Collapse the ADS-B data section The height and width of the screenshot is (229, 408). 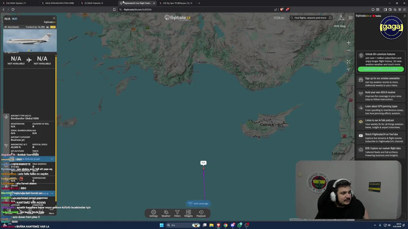tap(52, 193)
